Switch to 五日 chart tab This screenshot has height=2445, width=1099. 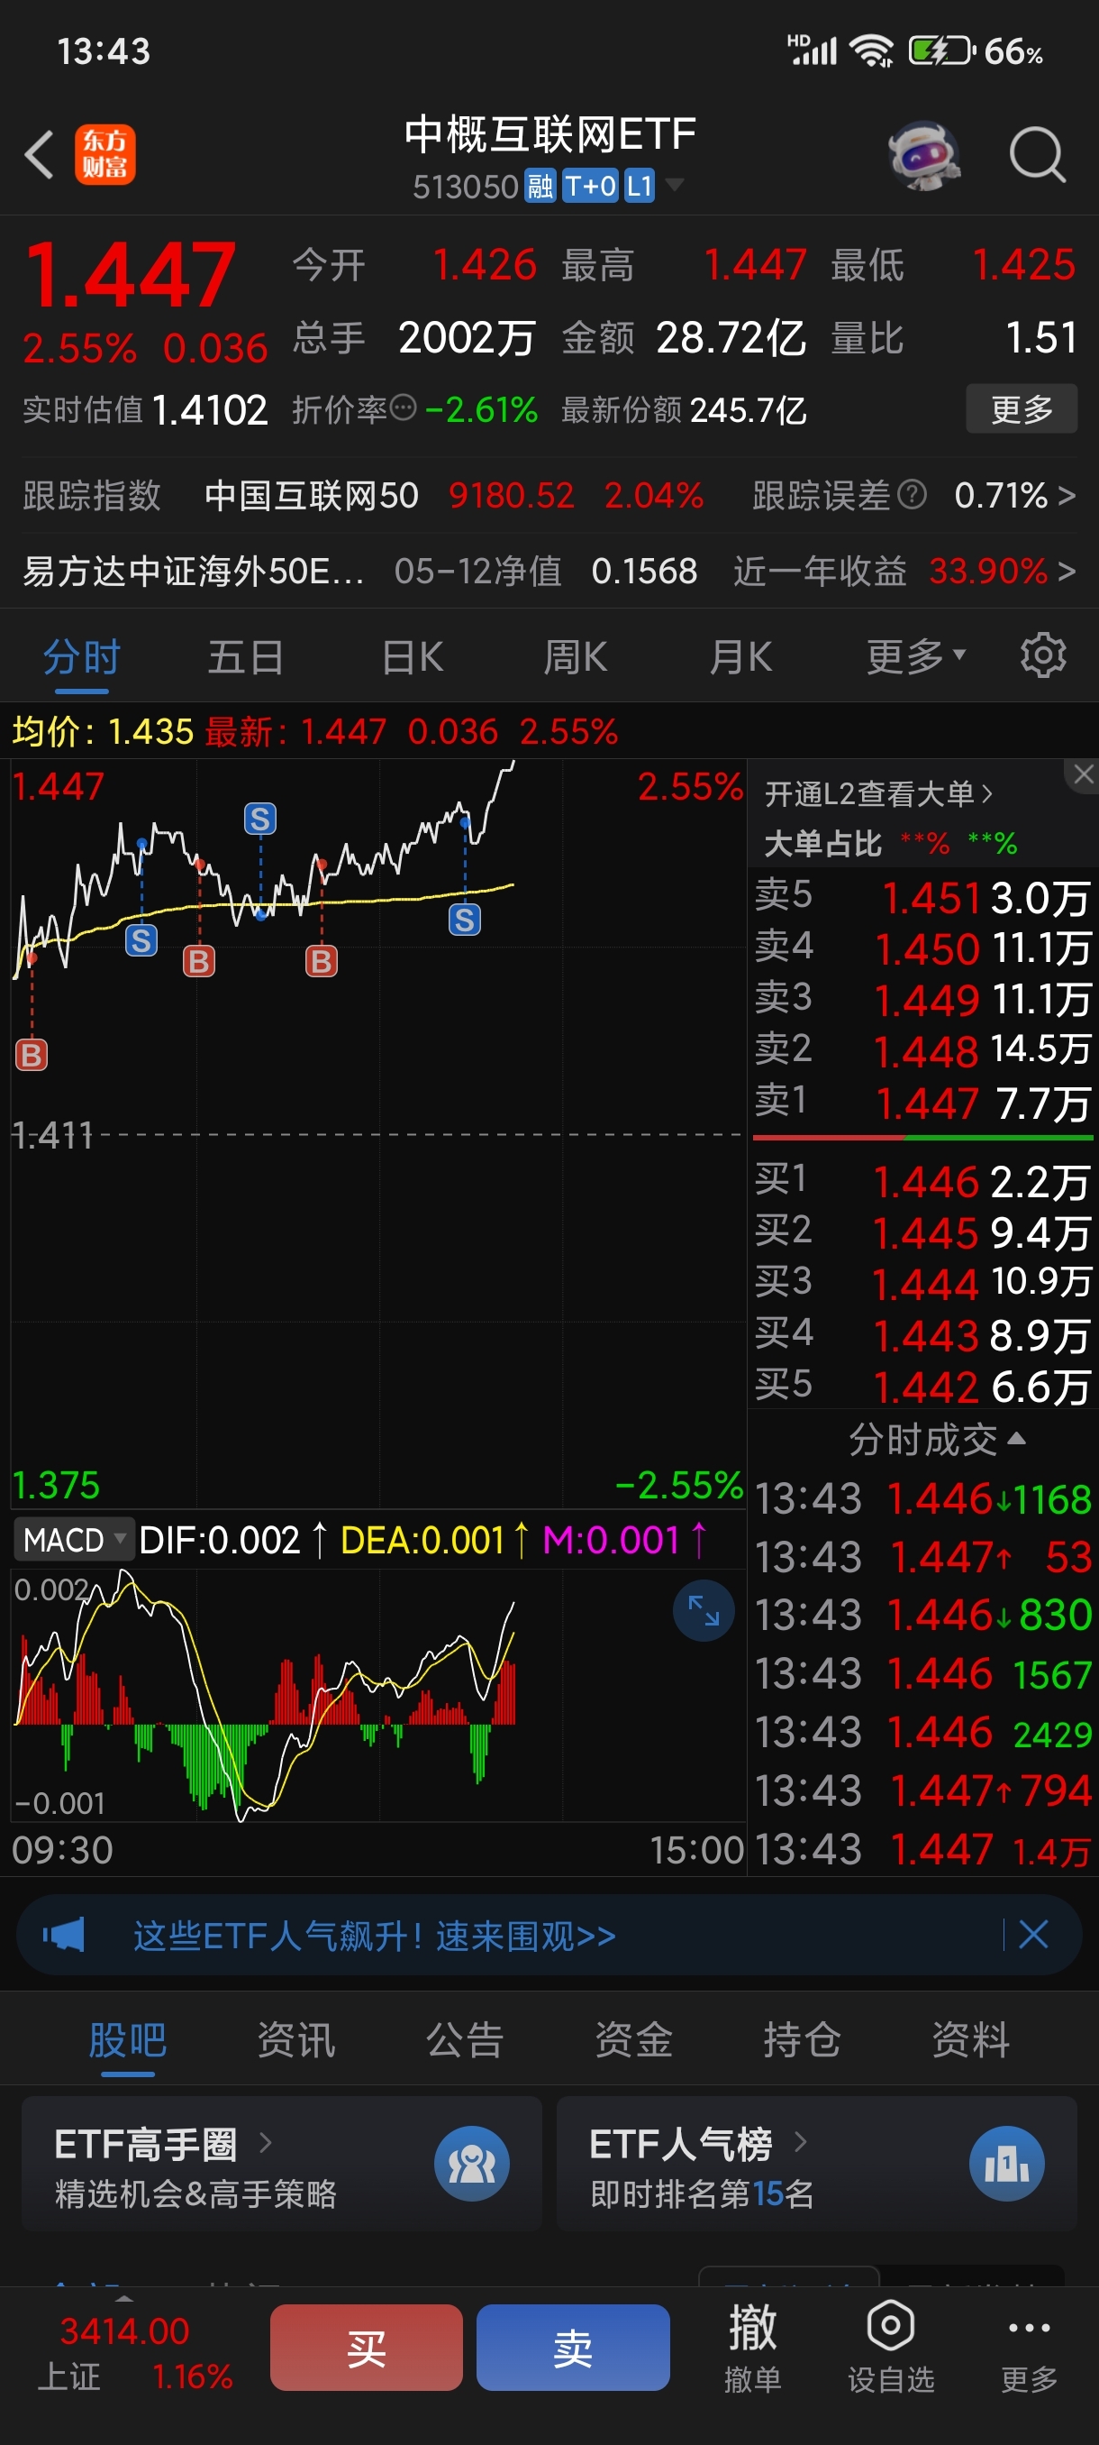(x=246, y=657)
